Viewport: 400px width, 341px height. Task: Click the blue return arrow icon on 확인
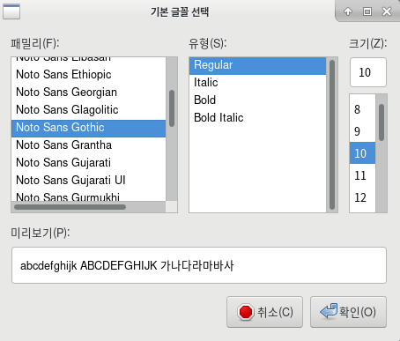point(329,311)
